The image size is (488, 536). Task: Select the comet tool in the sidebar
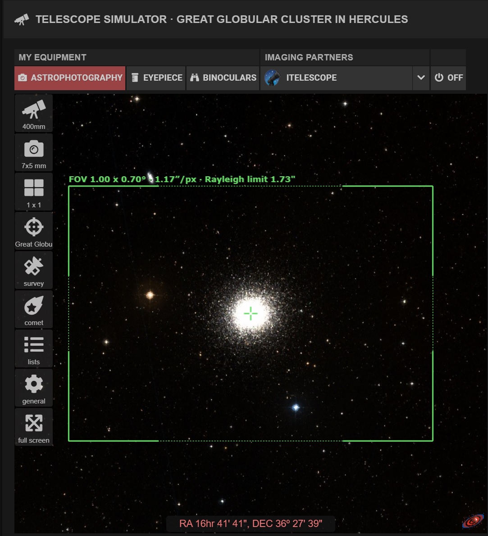point(33,309)
